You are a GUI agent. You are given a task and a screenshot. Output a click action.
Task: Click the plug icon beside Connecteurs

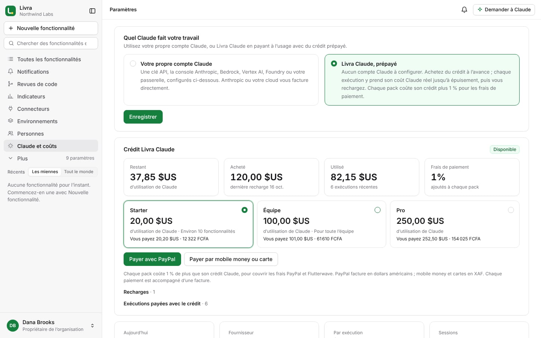(11, 109)
